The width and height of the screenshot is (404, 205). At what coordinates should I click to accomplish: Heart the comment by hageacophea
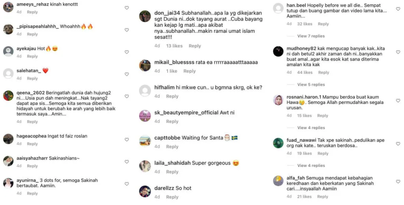pyautogui.click(x=127, y=140)
